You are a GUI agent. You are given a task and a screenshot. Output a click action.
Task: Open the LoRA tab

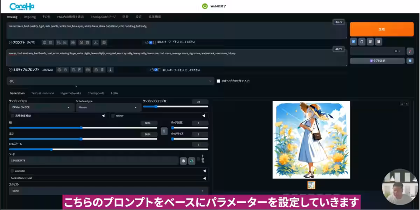(114, 93)
